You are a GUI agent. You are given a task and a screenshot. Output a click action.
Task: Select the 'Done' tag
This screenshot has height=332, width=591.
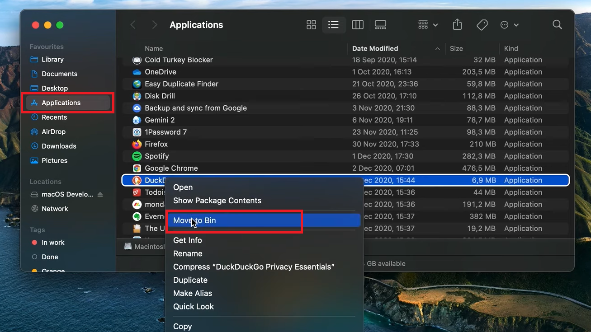point(45,257)
